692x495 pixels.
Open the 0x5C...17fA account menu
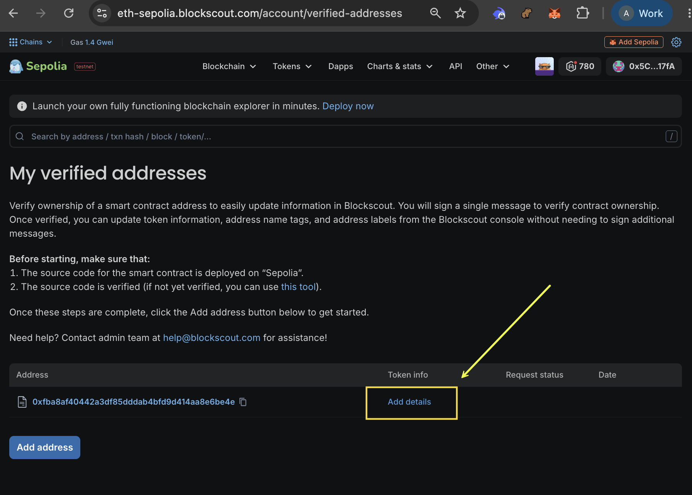coord(644,66)
